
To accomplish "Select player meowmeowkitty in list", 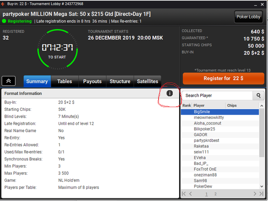I will [220, 118].
